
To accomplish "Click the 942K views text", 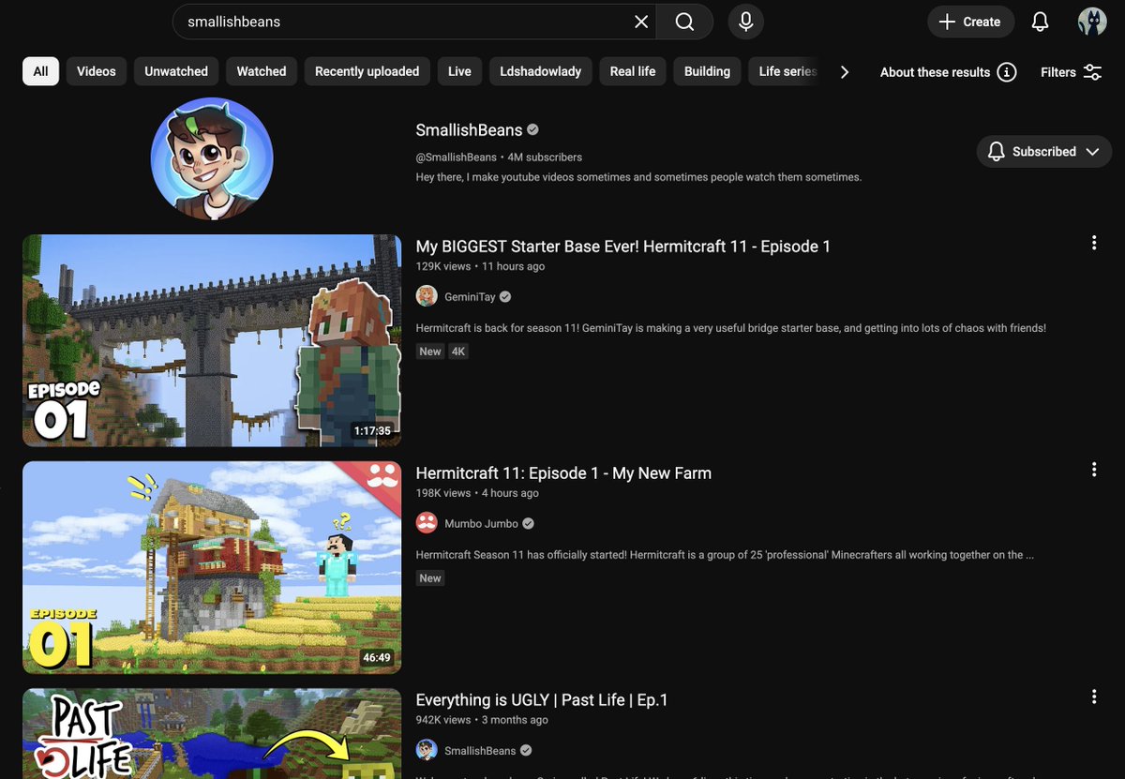I will pos(443,720).
